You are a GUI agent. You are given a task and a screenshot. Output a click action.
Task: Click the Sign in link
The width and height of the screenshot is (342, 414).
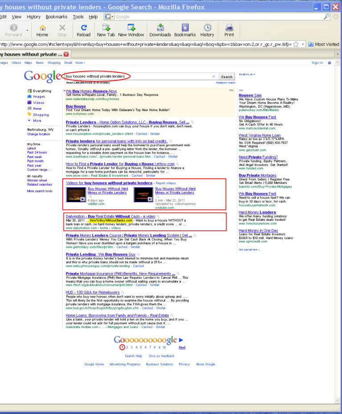pyautogui.click(x=317, y=63)
